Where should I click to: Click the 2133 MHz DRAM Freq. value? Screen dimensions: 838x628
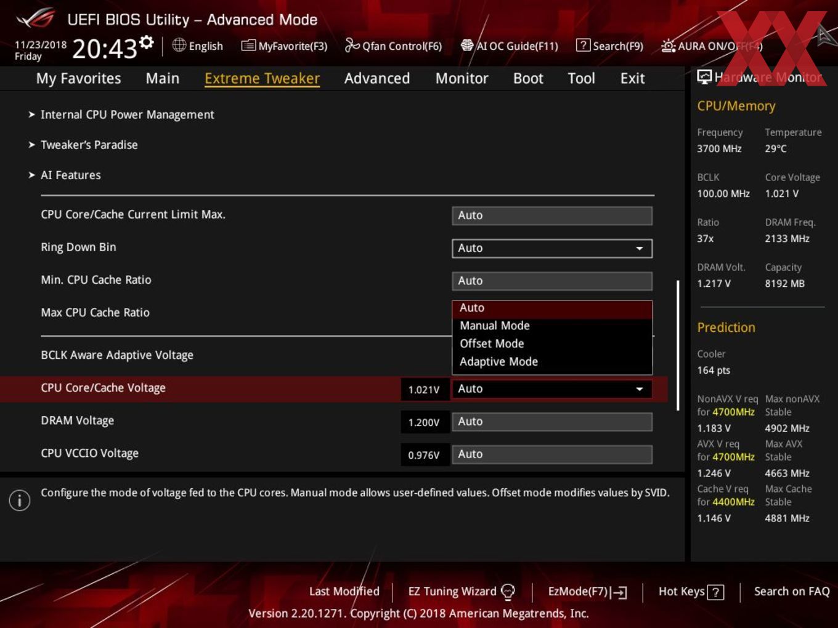[x=787, y=238]
